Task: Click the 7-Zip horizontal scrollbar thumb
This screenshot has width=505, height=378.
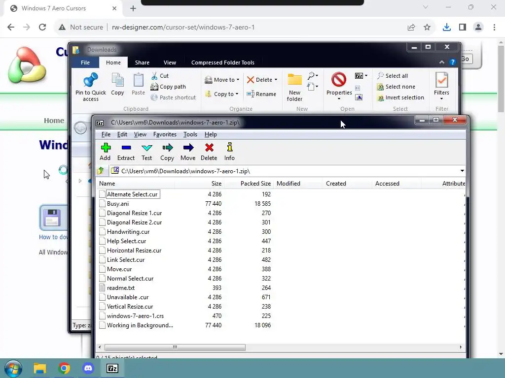Action: pos(175,347)
